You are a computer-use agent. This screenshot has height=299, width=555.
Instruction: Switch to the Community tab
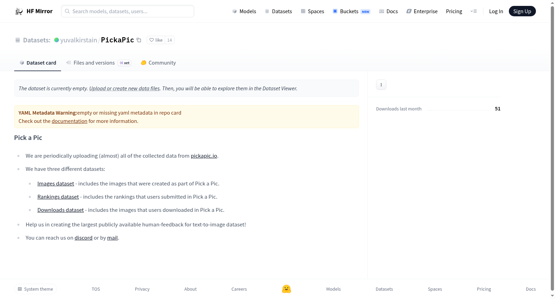pos(159,63)
